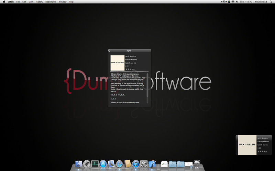Close the Lyrics window

tap(109, 51)
